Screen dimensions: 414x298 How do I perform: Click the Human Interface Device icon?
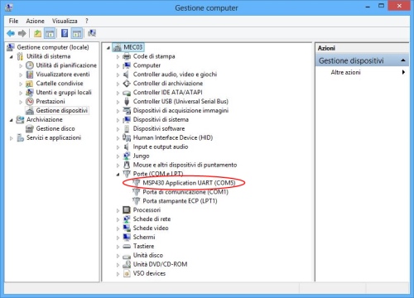tap(127, 137)
